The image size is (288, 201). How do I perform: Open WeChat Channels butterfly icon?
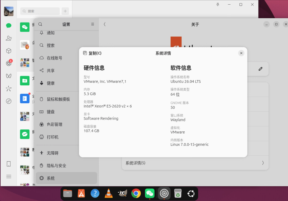point(9,76)
